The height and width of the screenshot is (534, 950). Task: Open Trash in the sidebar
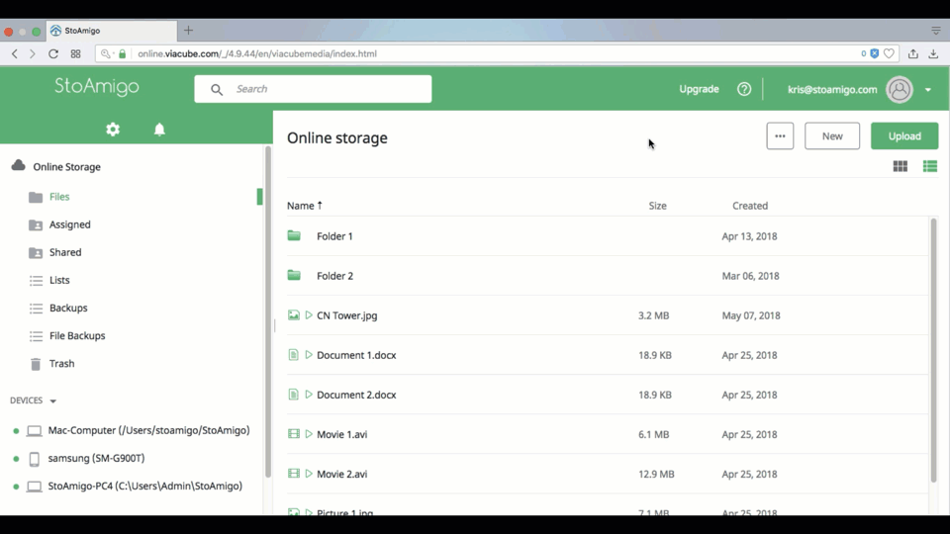(61, 364)
